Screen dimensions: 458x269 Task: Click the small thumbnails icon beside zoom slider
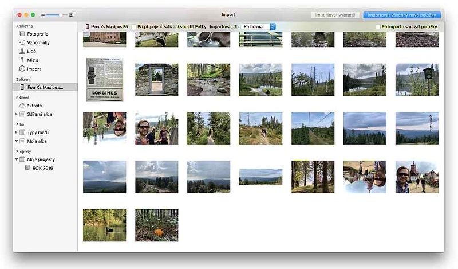tap(43, 15)
